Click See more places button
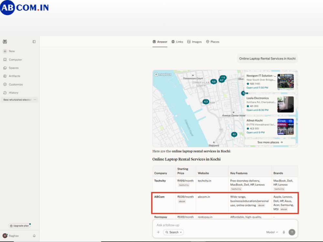This screenshot has height=242, width=323. pyautogui.click(x=270, y=142)
